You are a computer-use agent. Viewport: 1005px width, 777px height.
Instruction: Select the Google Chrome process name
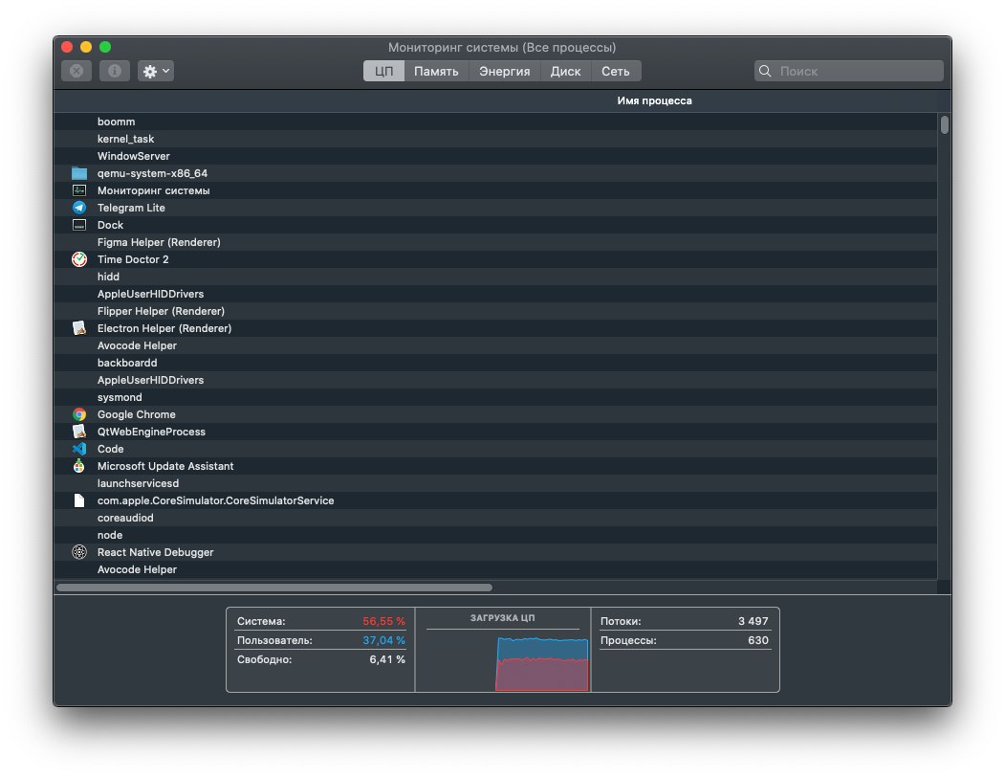(137, 414)
